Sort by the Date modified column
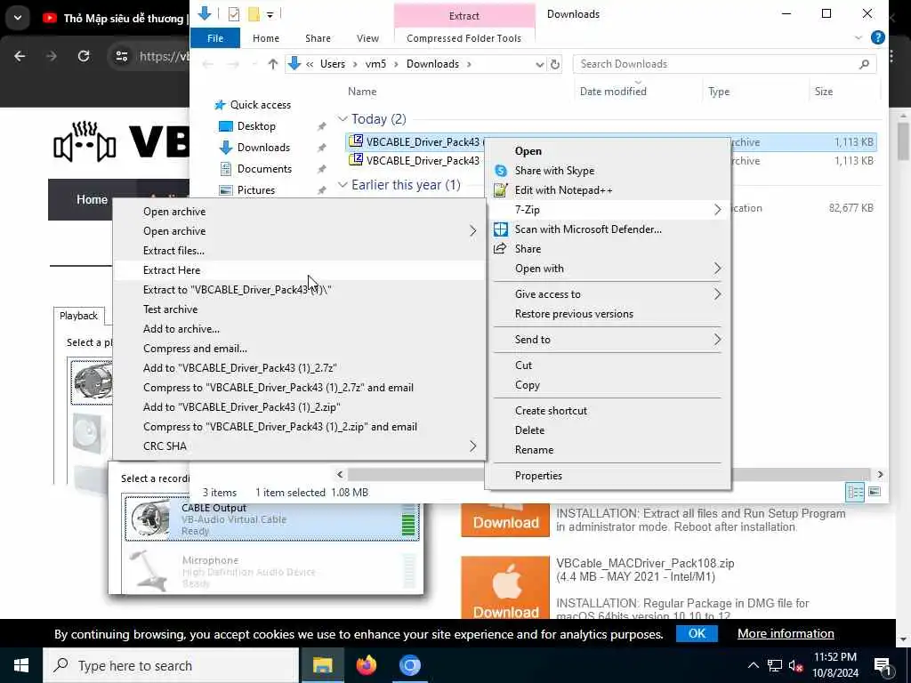The height and width of the screenshot is (683, 911). coord(613,92)
